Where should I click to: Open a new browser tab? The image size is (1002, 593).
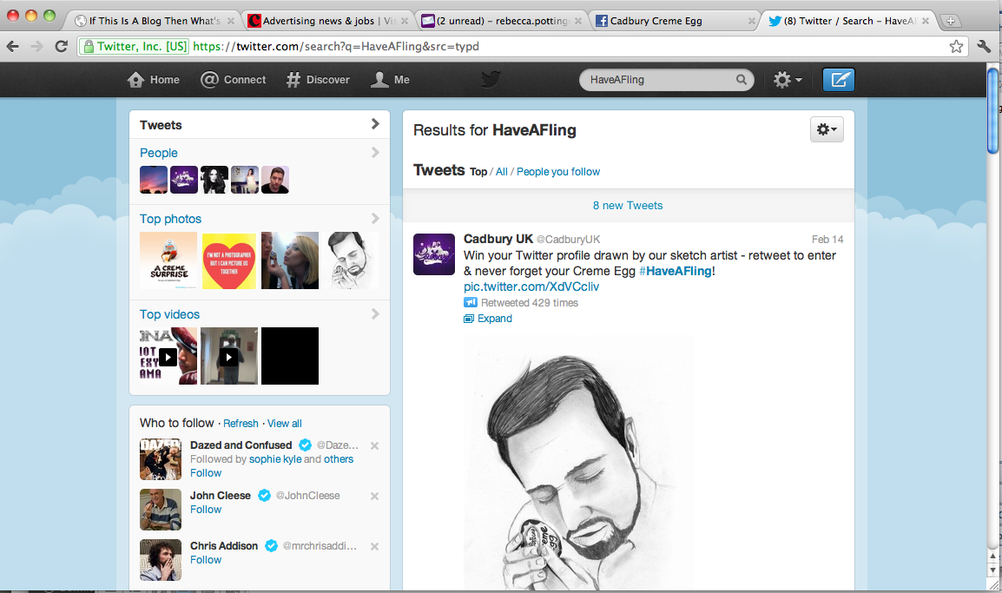951,21
